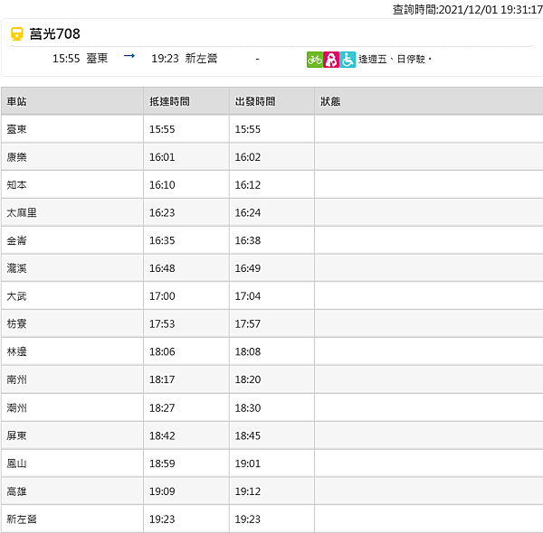
Task: Select the 高雄 station cell
Action: click(x=72, y=491)
